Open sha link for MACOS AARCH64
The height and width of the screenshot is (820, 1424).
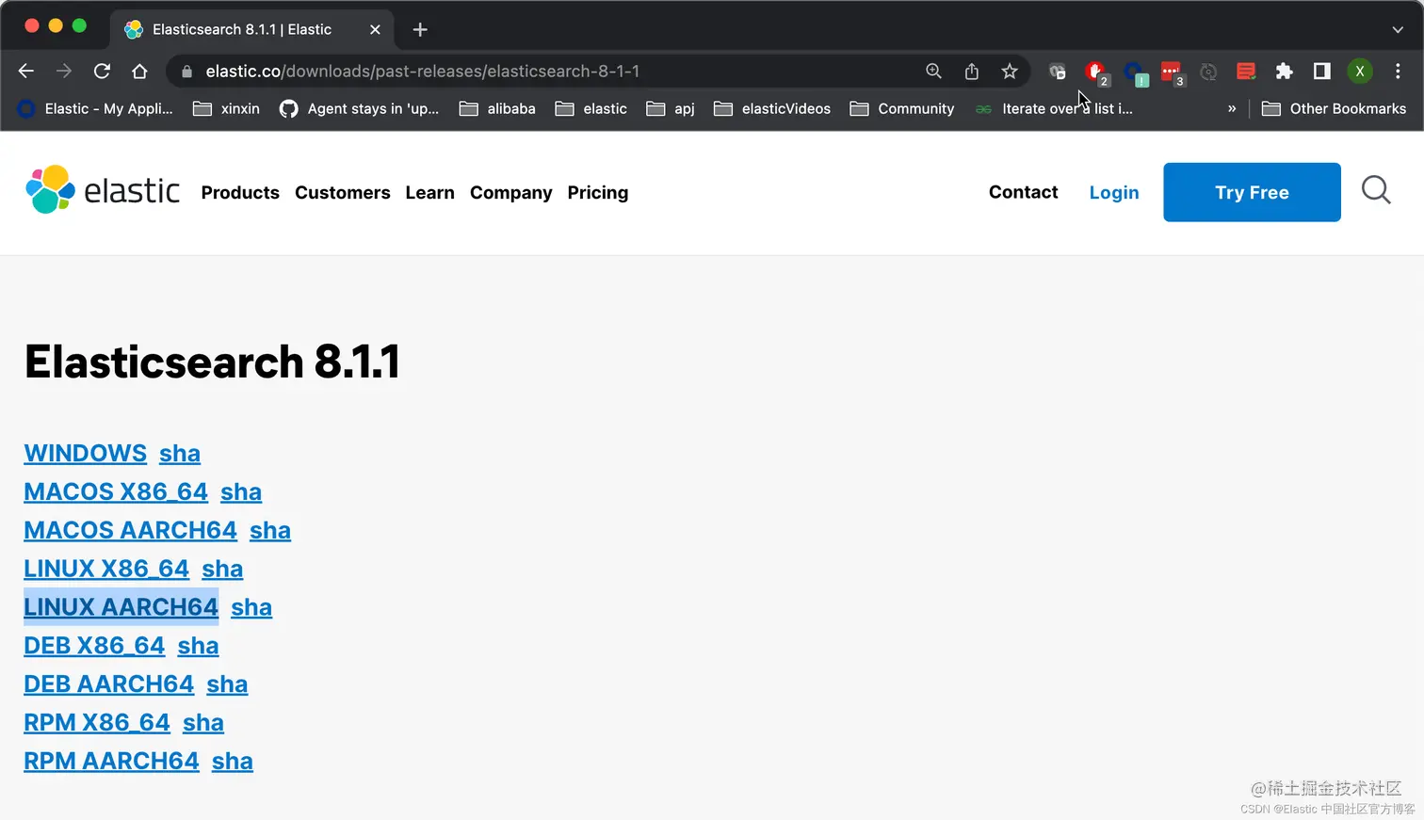coord(270,530)
